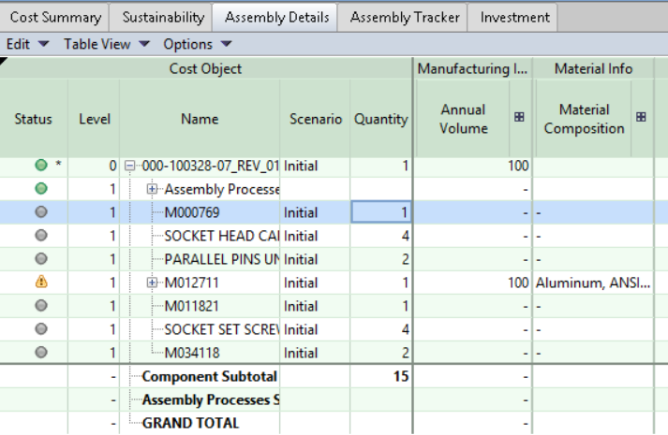Open the Investment tab
668x435 pixels.
point(514,17)
